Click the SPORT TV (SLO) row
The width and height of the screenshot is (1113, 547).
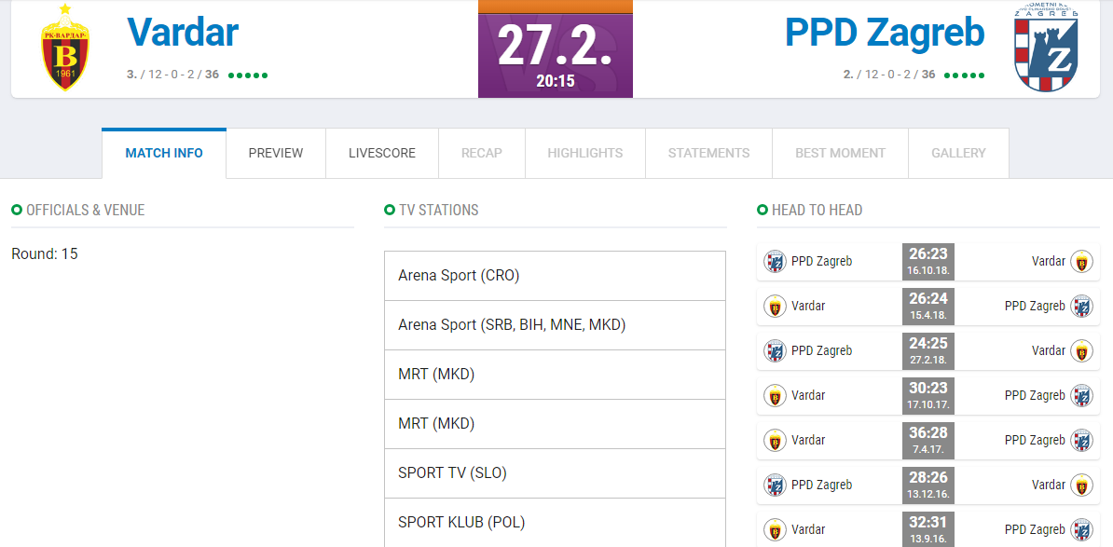555,473
